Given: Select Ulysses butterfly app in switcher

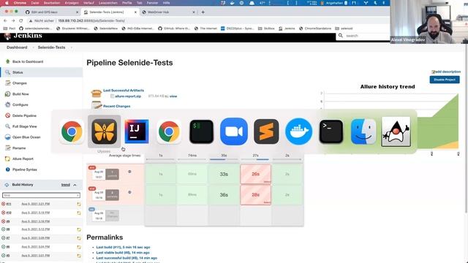Looking at the screenshot, I should 104,131.
